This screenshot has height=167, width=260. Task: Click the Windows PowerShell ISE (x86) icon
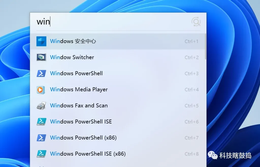pyautogui.click(x=41, y=154)
